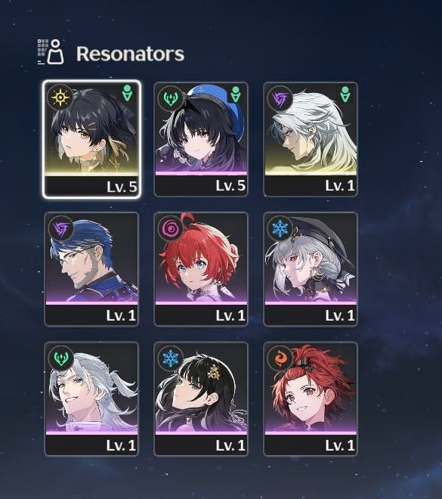Pick the silver-haired girl wearing black hat
The image size is (442, 499).
coord(311,269)
